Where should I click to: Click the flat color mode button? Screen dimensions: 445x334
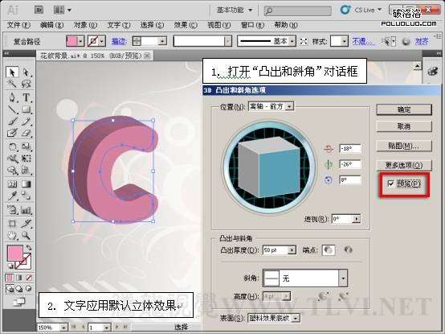pos(10,278)
